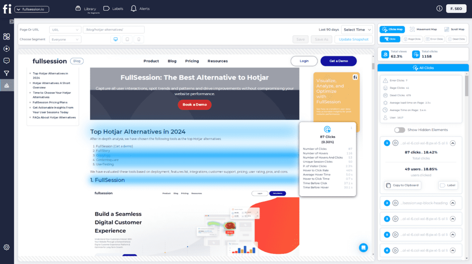Click the page URL input field
This screenshot has height=264, width=472.
pos(114,30)
